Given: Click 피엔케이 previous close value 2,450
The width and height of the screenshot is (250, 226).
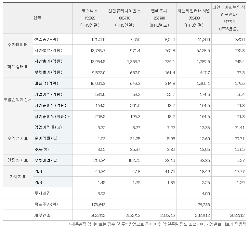Looking at the screenshot, I should click(240, 40).
